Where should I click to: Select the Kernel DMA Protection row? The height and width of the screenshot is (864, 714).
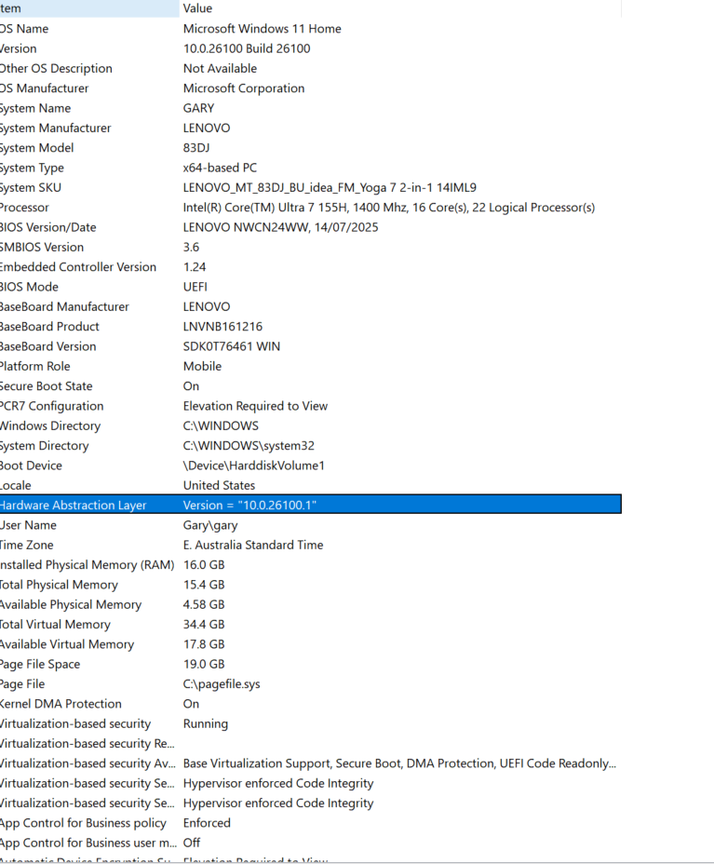311,703
